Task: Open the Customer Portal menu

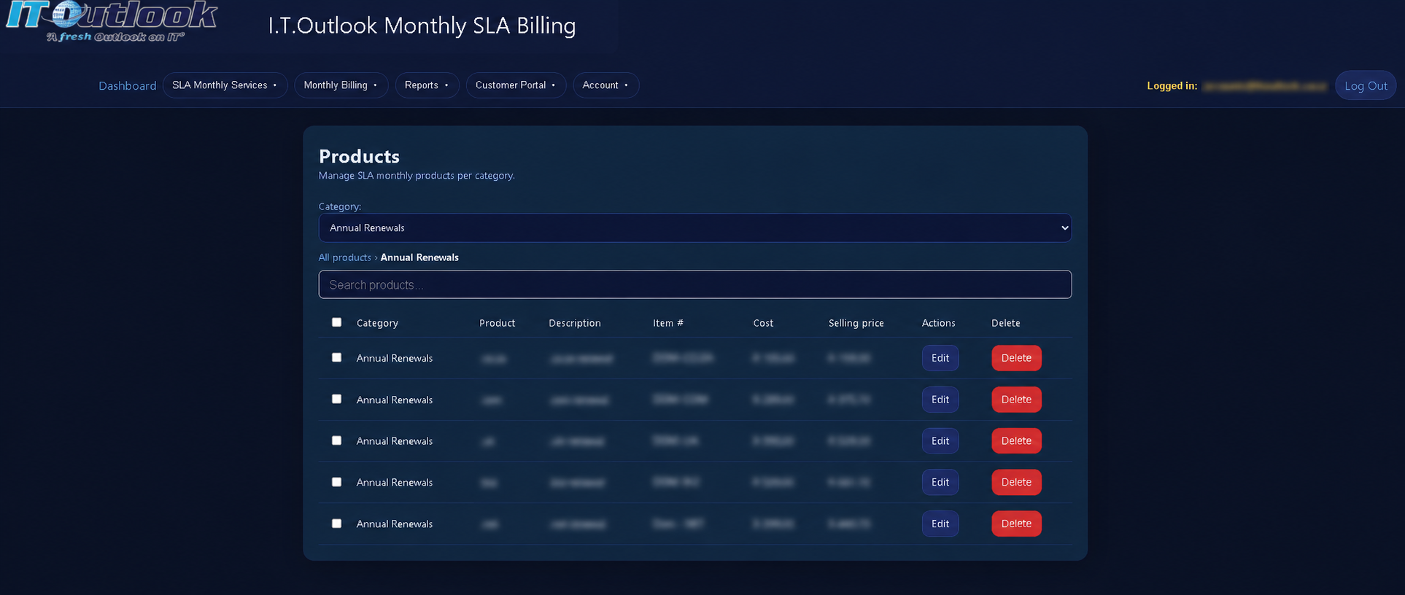Action: [x=516, y=85]
